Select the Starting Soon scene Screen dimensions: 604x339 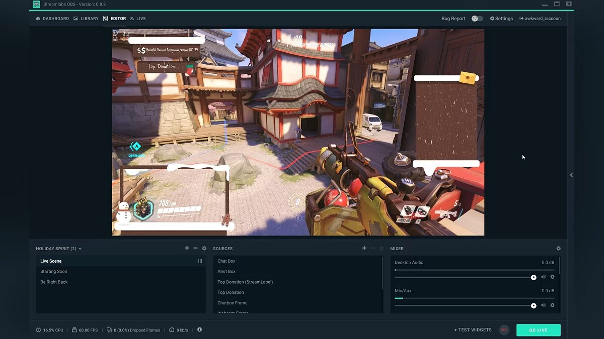point(54,272)
